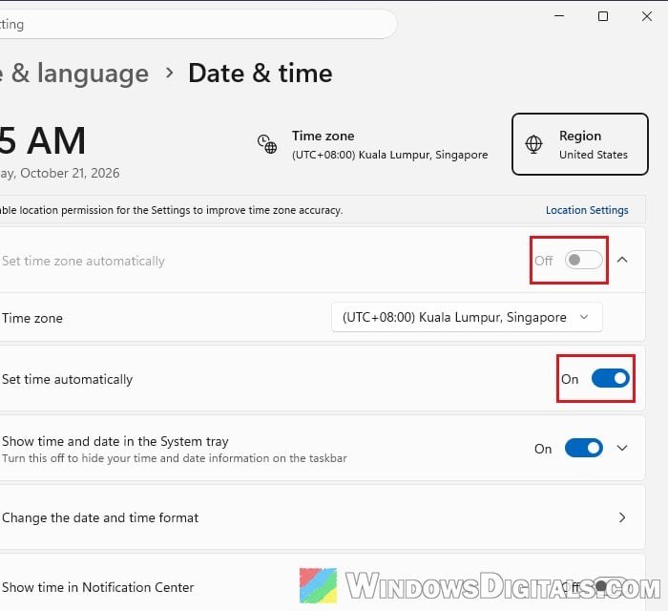Maximize the Settings window
Viewport: 668px width, 611px height.
[x=602, y=16]
